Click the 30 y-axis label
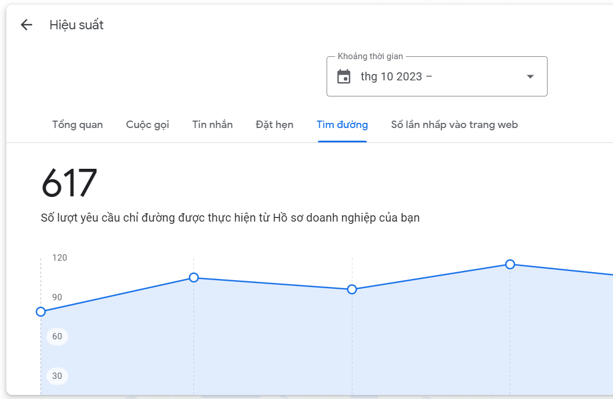 coord(57,376)
